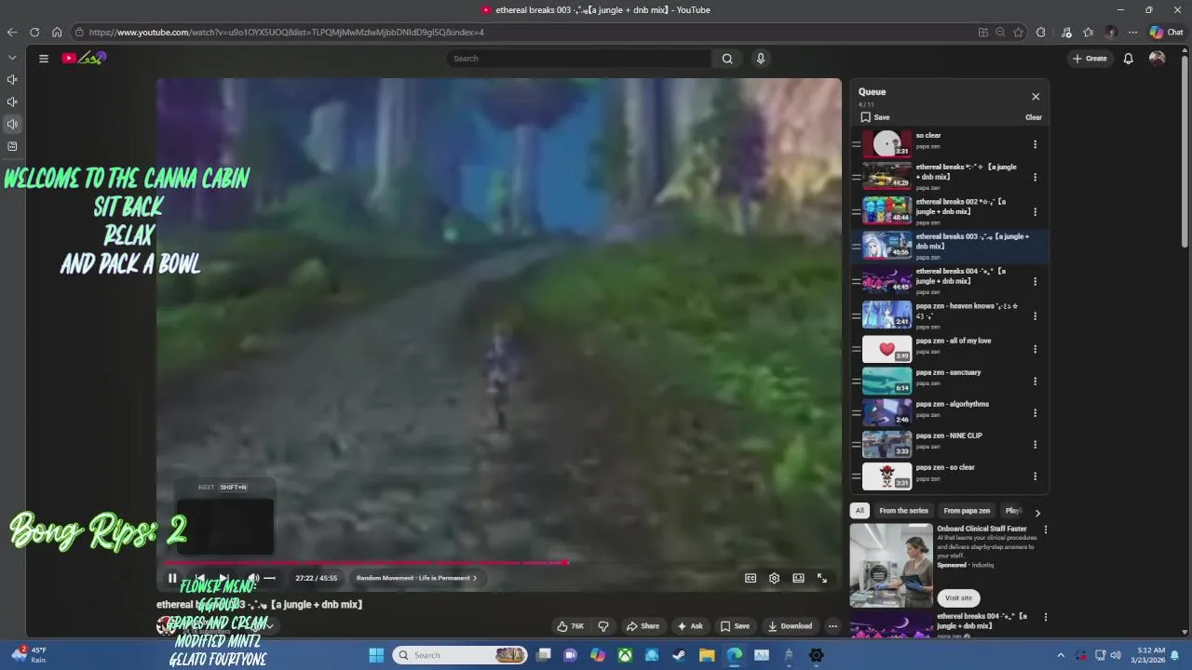This screenshot has height=670, width=1192.
Task: Seek on the red video progress bar
Action: click(498, 562)
